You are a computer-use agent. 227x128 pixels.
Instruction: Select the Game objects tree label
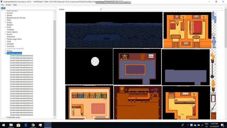(x=12, y=32)
